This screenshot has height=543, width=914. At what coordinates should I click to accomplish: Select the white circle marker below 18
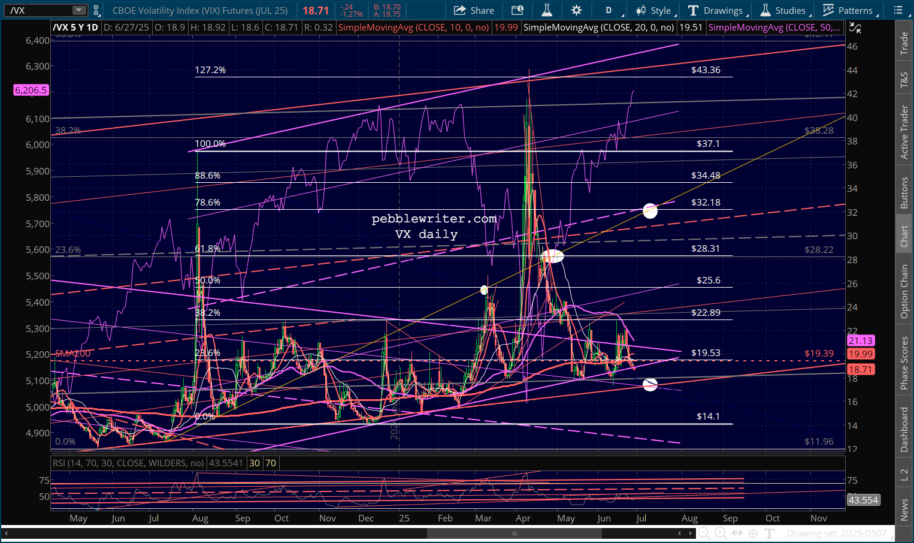[650, 384]
